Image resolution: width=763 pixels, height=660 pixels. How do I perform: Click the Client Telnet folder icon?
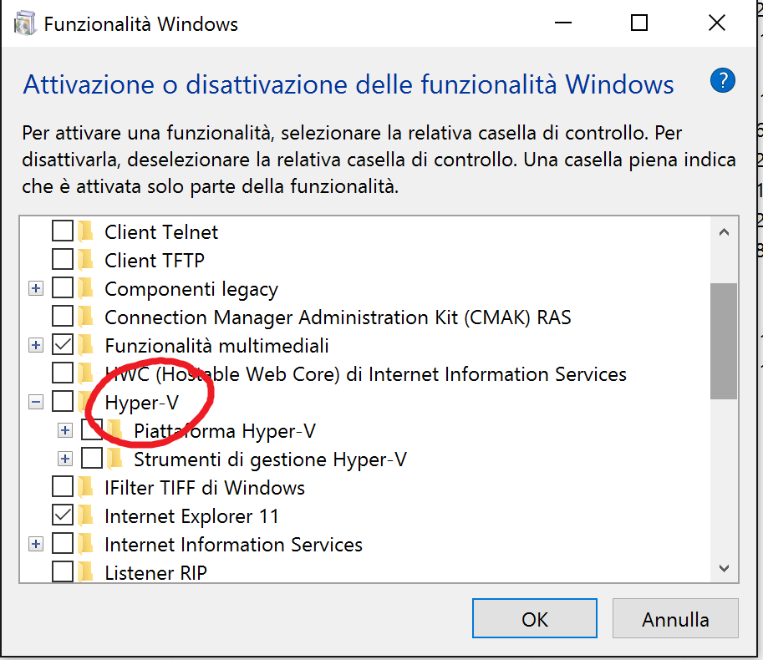tap(86, 231)
